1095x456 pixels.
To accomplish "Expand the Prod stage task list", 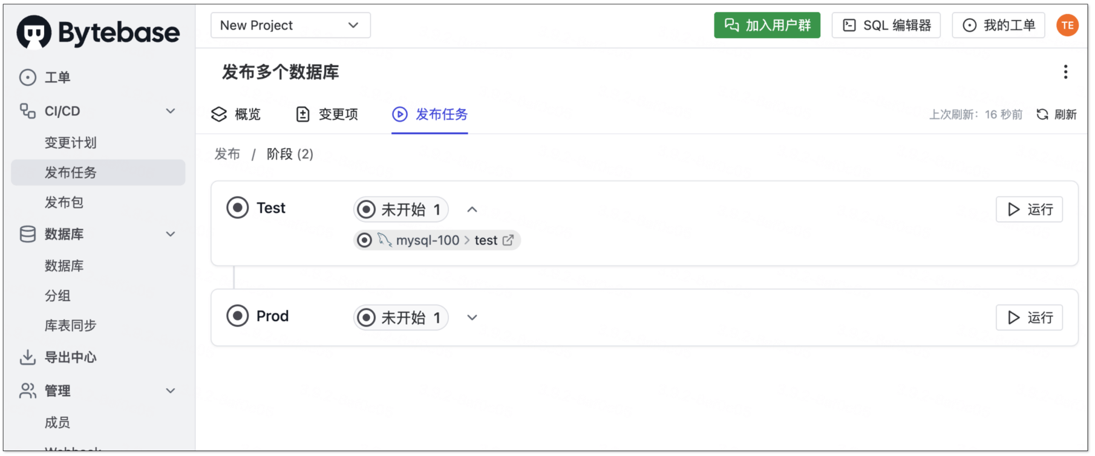I will point(472,318).
